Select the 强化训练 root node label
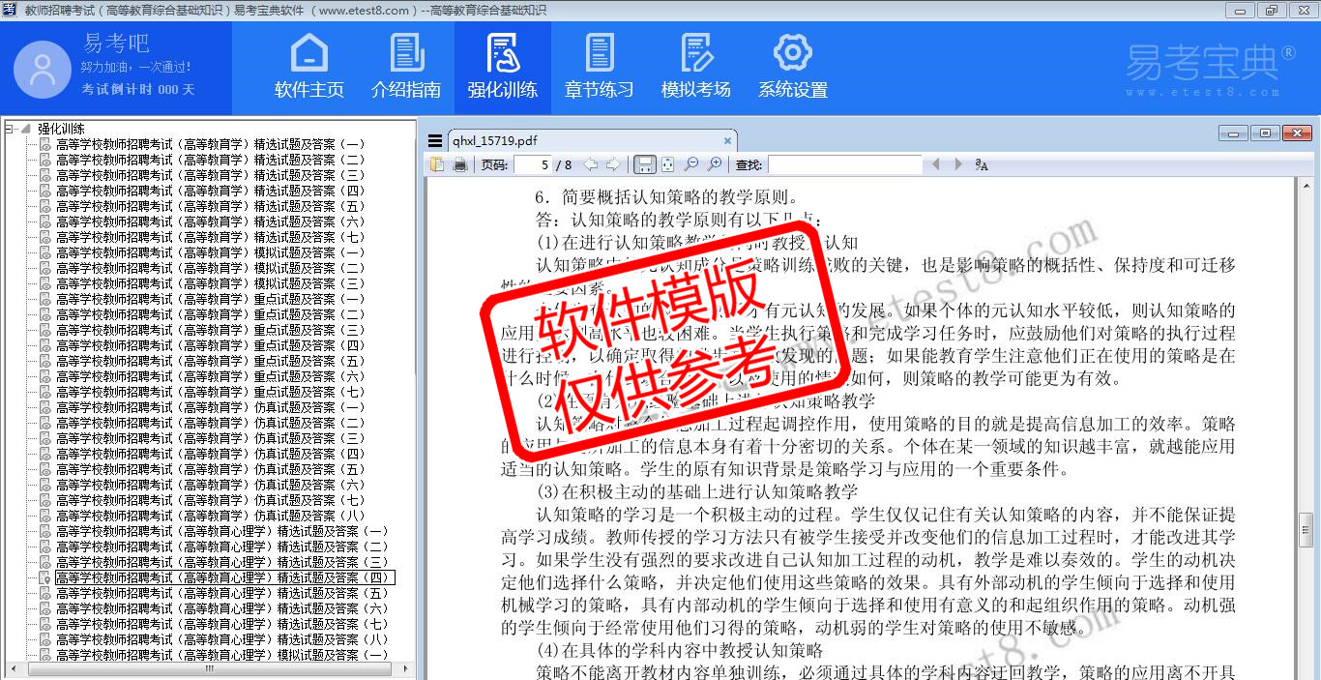 [61, 129]
